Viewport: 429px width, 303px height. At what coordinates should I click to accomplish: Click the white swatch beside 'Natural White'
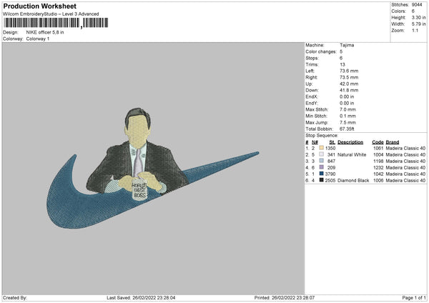click(x=321, y=154)
